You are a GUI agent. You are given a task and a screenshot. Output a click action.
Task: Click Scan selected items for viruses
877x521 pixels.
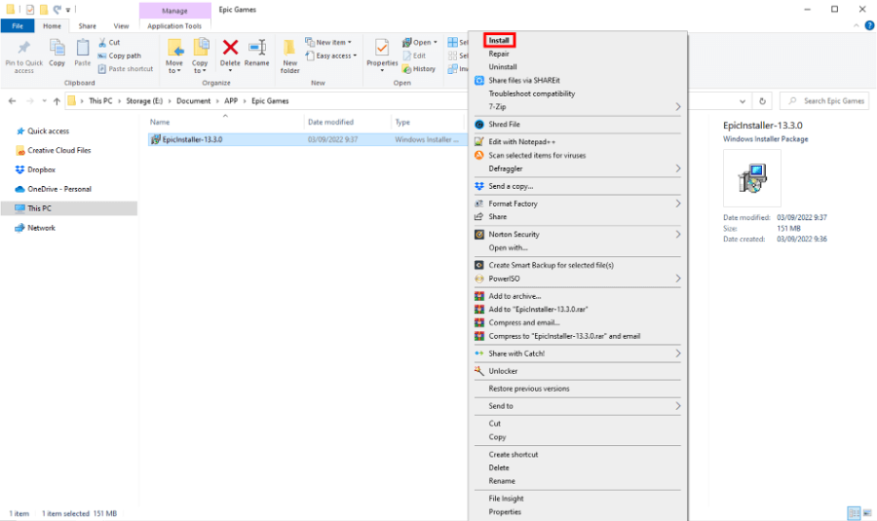tap(537, 156)
